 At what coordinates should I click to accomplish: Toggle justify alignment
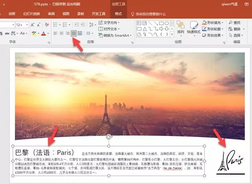[x=74, y=33]
